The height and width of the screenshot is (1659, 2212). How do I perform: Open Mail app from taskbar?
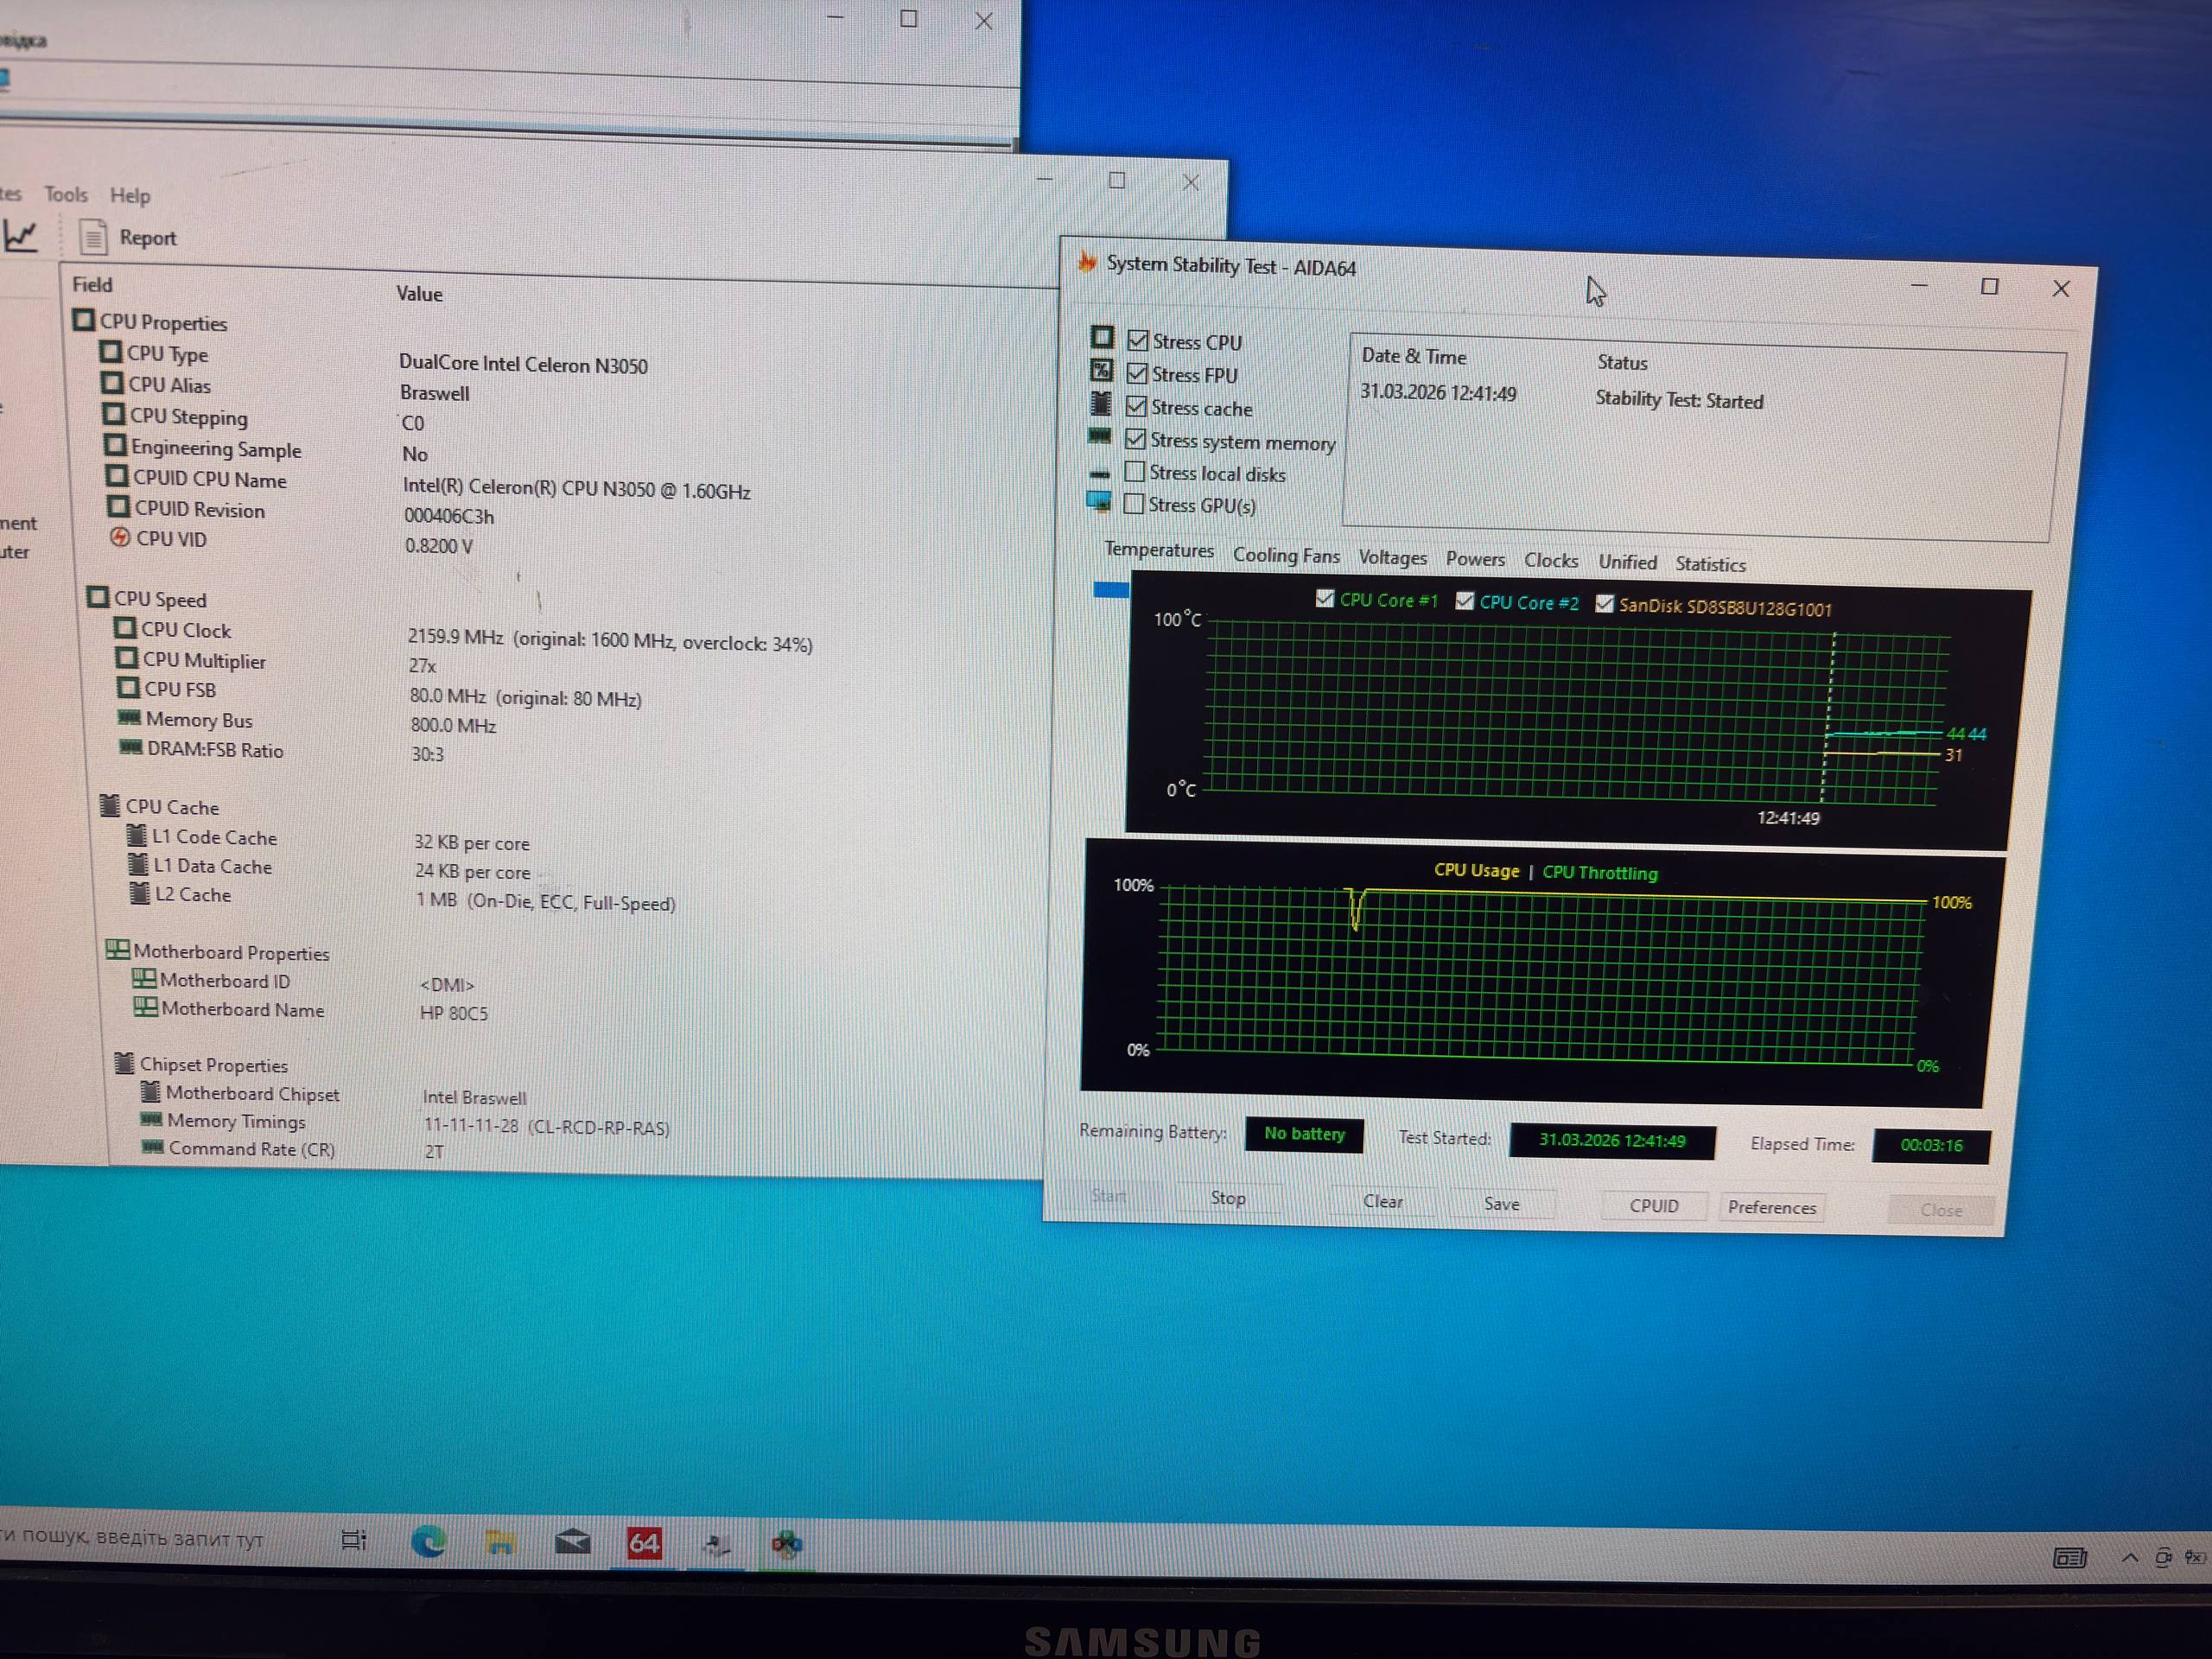click(572, 1542)
